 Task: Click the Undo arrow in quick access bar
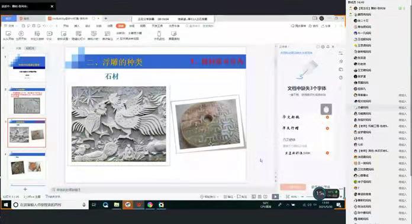[x=44, y=26]
